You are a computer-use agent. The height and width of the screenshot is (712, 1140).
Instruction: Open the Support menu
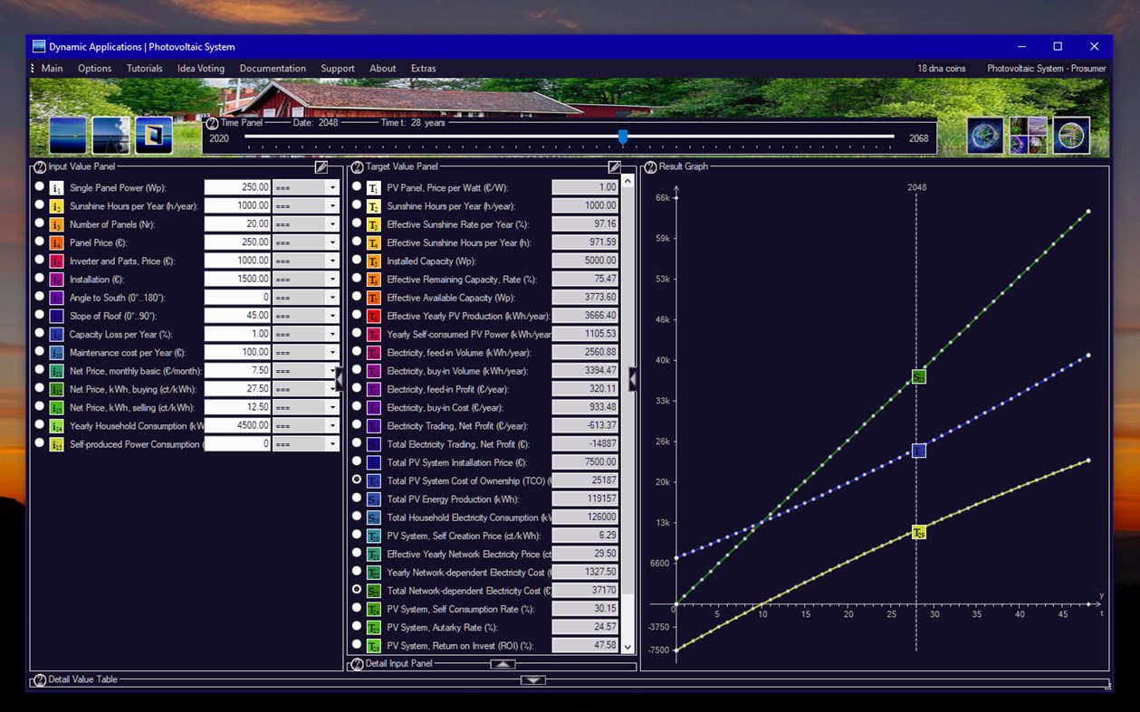[338, 69]
